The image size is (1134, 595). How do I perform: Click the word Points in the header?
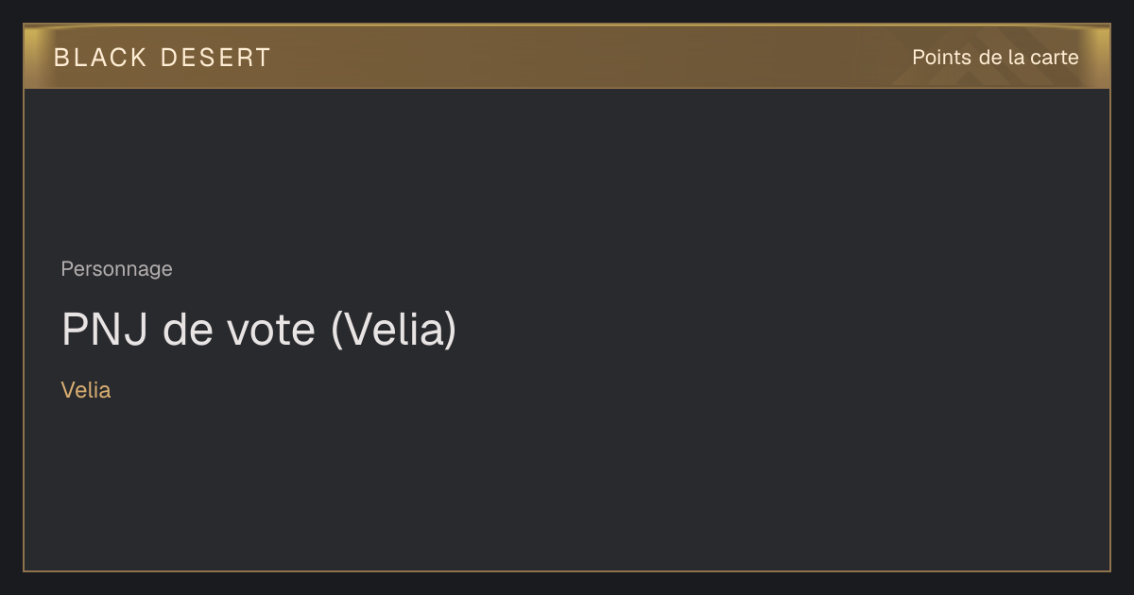941,58
